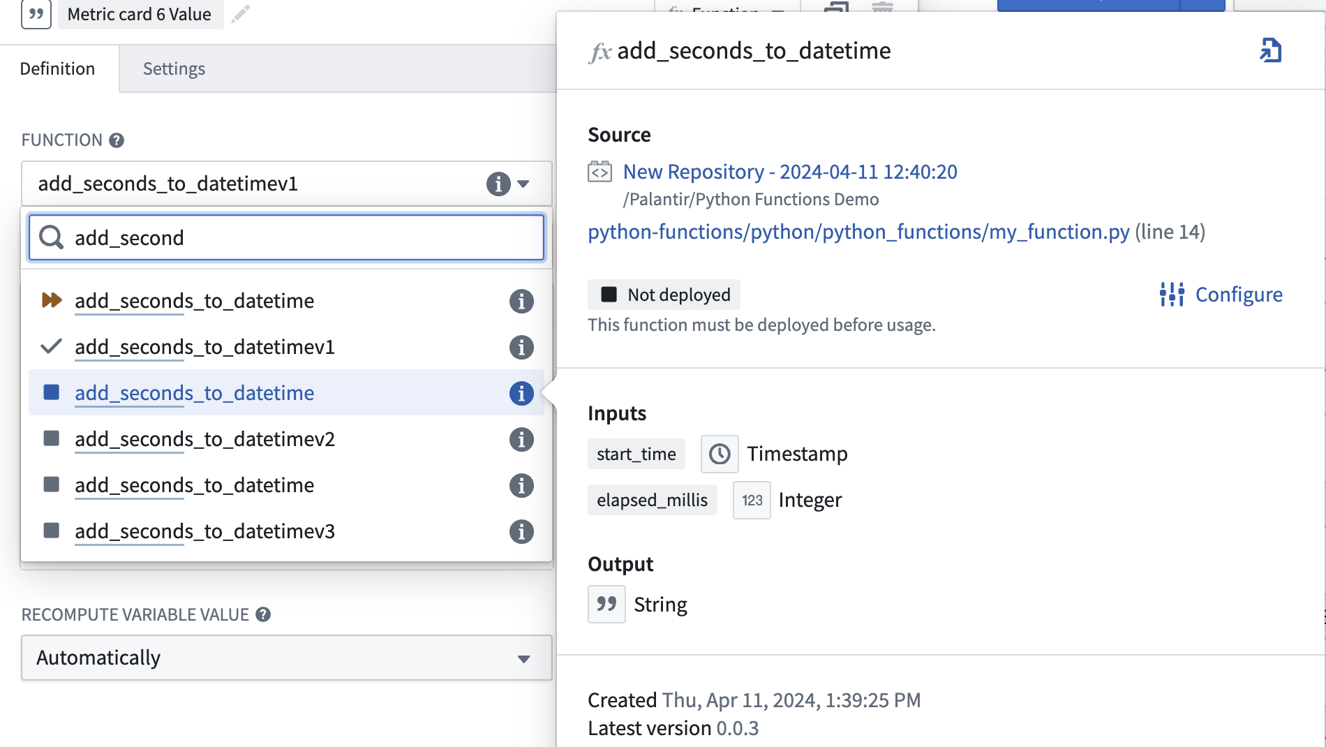Open the my_function.py source file link
1326x747 pixels.
click(858, 232)
